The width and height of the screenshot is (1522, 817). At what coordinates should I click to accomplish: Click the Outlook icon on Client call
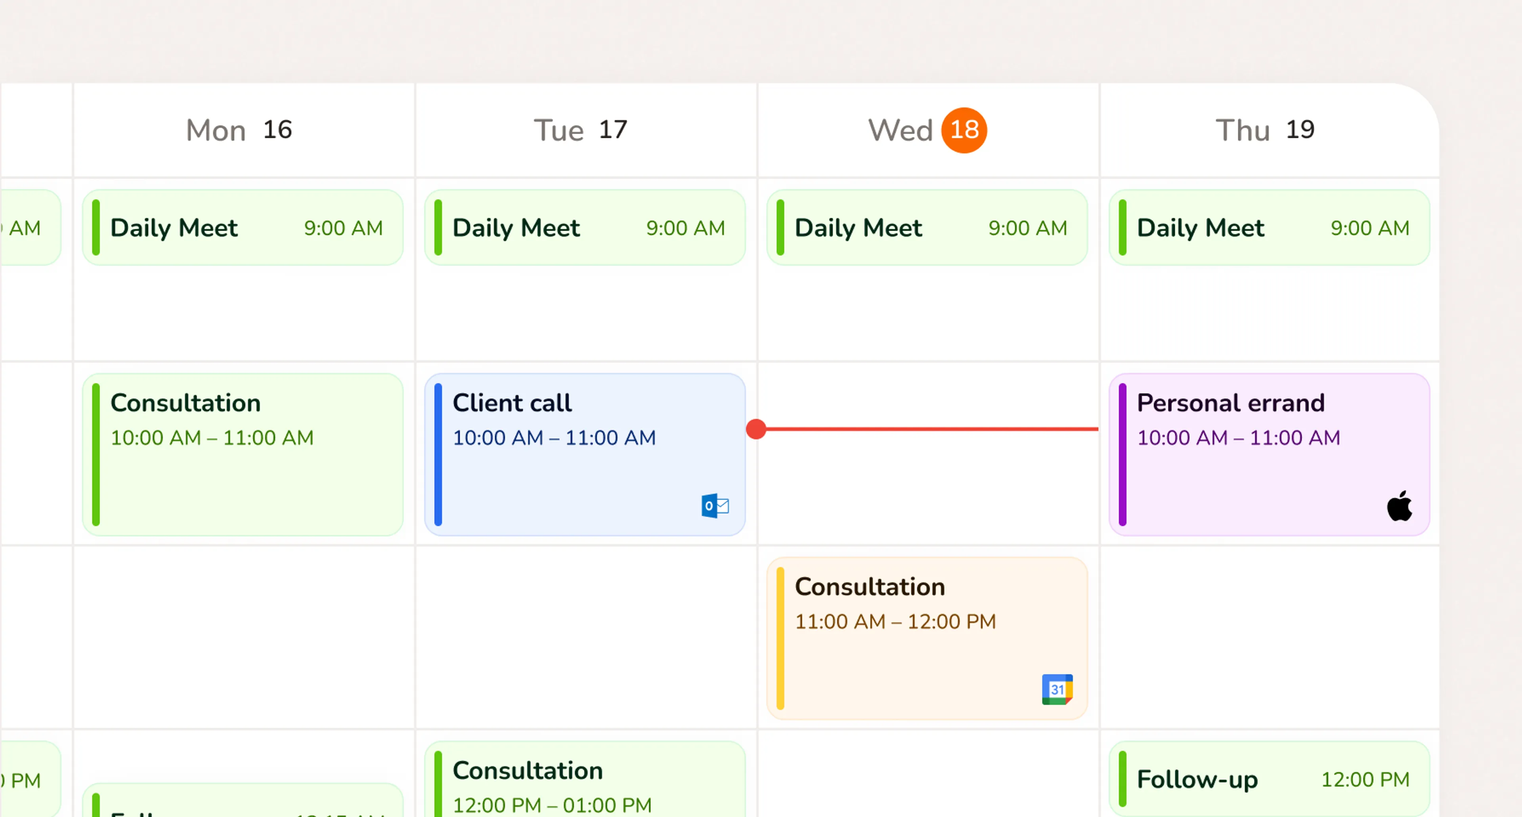point(715,506)
